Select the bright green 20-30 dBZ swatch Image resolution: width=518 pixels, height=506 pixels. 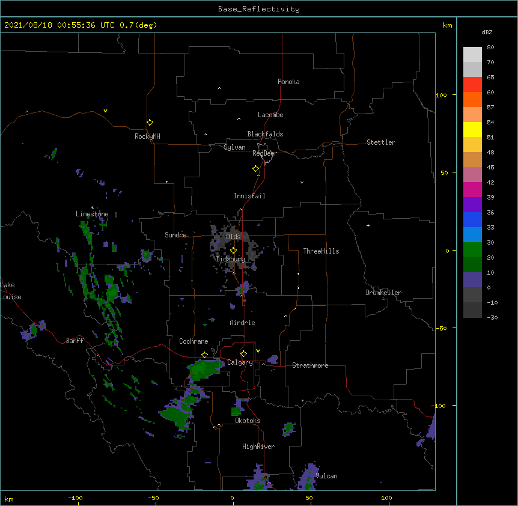[472, 250]
